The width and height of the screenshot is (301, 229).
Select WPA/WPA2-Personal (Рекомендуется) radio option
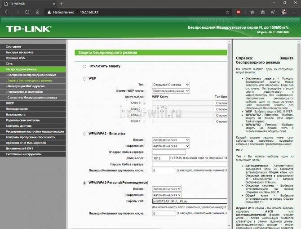point(84,183)
